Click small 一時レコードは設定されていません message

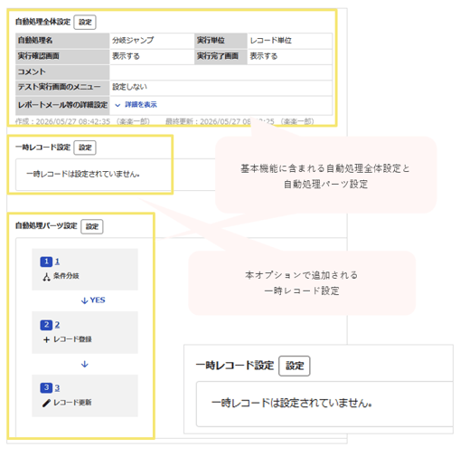pyautogui.click(x=83, y=174)
